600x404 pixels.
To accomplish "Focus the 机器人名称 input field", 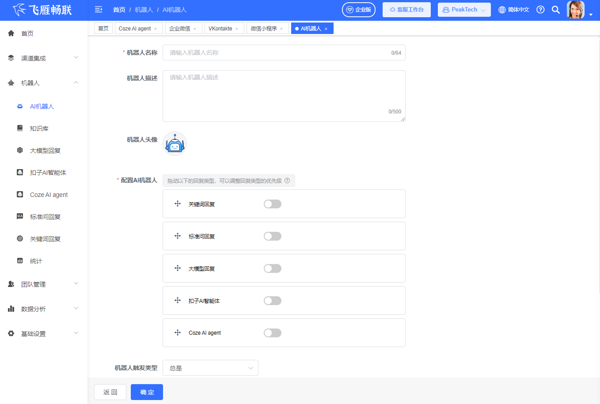I will 278,53.
